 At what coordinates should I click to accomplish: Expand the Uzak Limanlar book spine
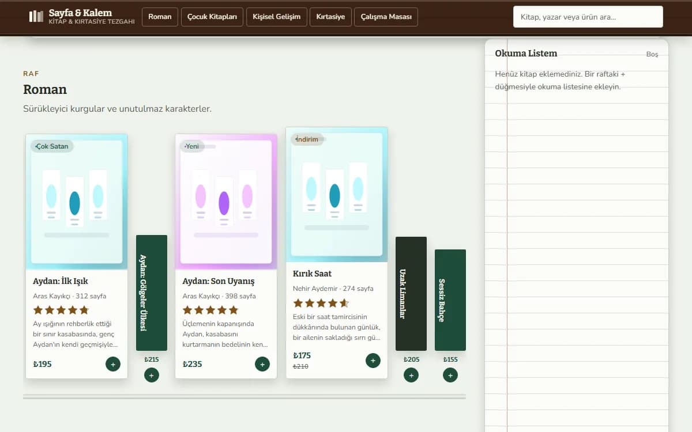(411, 294)
